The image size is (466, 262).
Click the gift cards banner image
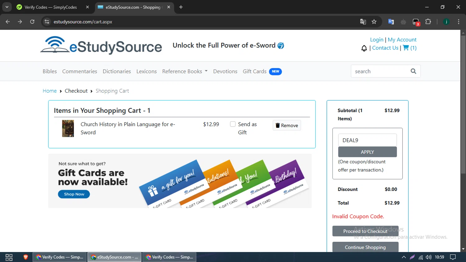click(x=180, y=181)
